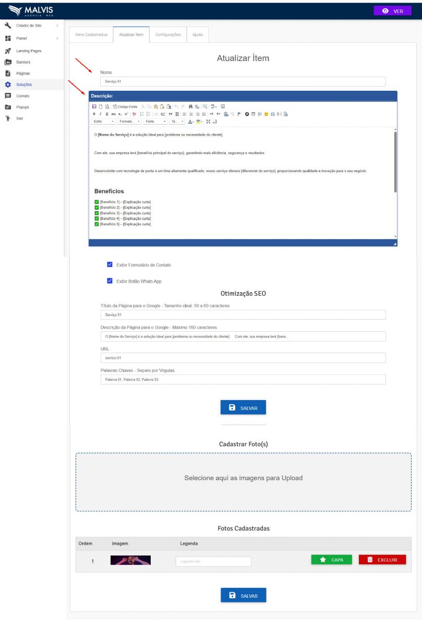
Task: Click the Bold formatting icon in editor
Action: click(x=94, y=114)
